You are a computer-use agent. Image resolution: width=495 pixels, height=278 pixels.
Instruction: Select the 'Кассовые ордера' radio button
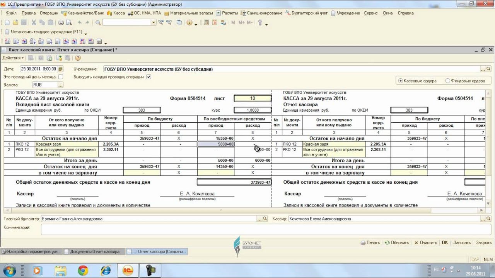[400, 81]
